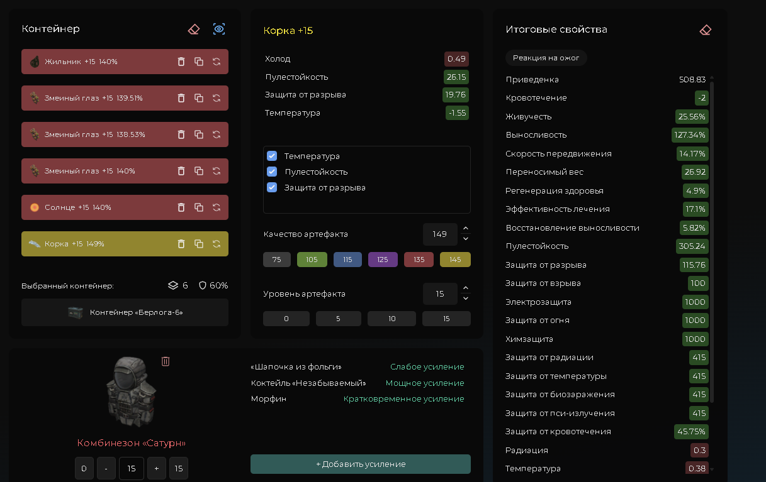Image resolution: width=766 pixels, height=482 pixels.
Task: Toggle container visibility eye icon
Action: click(x=219, y=29)
